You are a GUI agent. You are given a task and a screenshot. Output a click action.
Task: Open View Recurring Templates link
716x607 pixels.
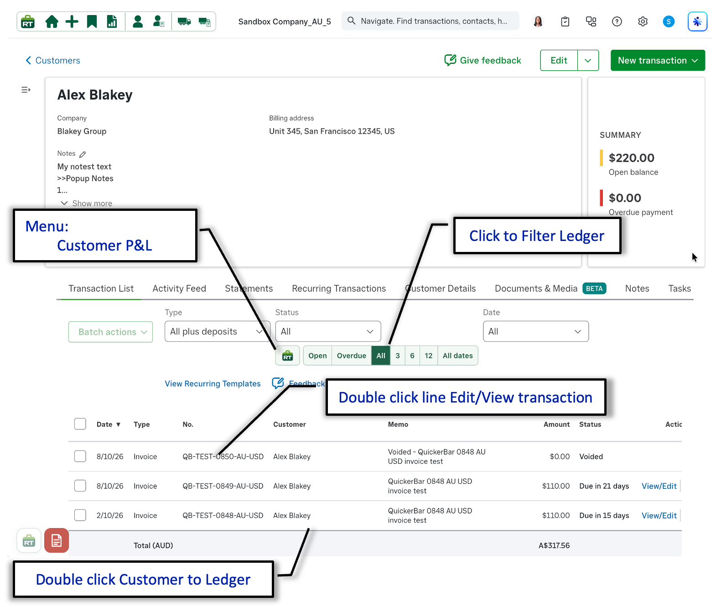point(213,383)
